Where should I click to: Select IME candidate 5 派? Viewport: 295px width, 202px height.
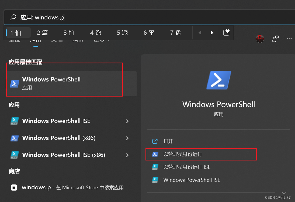pos(122,33)
